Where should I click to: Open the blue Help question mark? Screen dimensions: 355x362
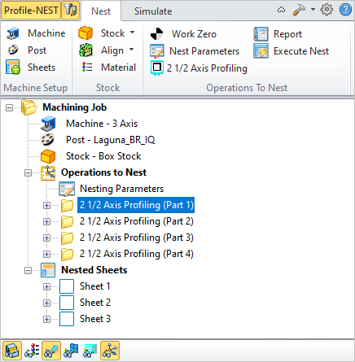tap(345, 10)
